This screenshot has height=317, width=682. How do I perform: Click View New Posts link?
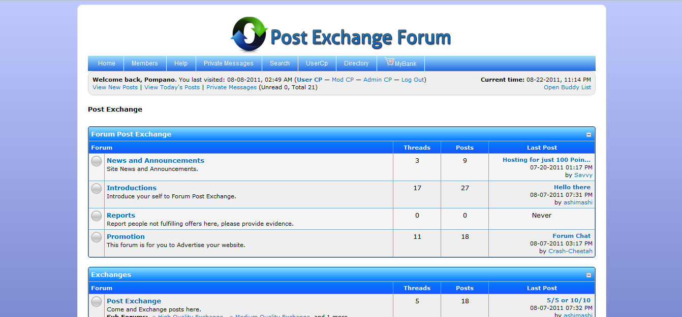tap(115, 87)
